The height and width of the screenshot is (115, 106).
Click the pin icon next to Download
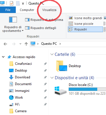point(45,77)
